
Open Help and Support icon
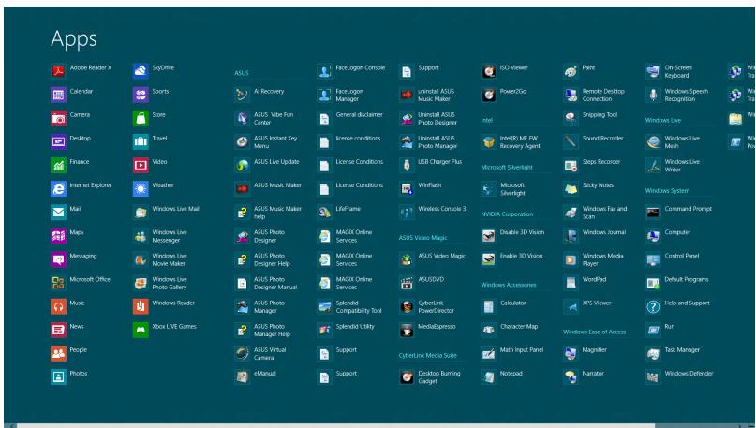pyautogui.click(x=653, y=306)
